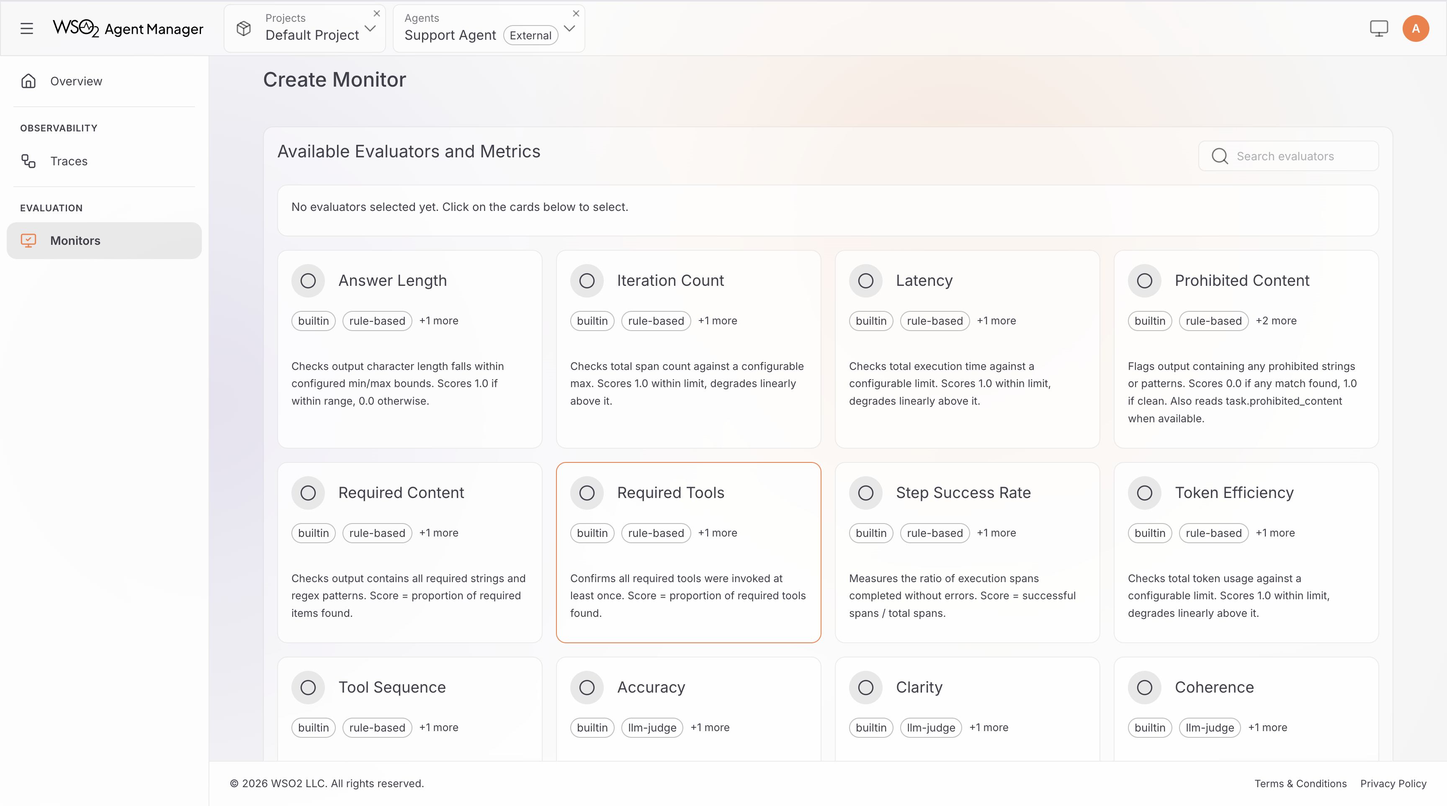Click the search magnifier icon
This screenshot has width=1447, height=806.
coord(1220,156)
